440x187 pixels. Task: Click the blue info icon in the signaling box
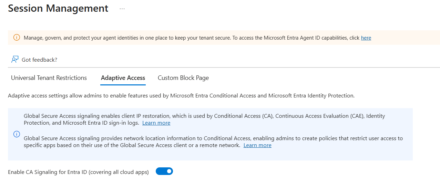coord(17,134)
